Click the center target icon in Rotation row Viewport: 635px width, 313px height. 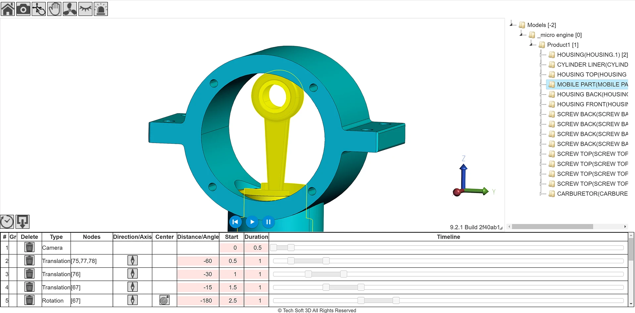pyautogui.click(x=164, y=300)
